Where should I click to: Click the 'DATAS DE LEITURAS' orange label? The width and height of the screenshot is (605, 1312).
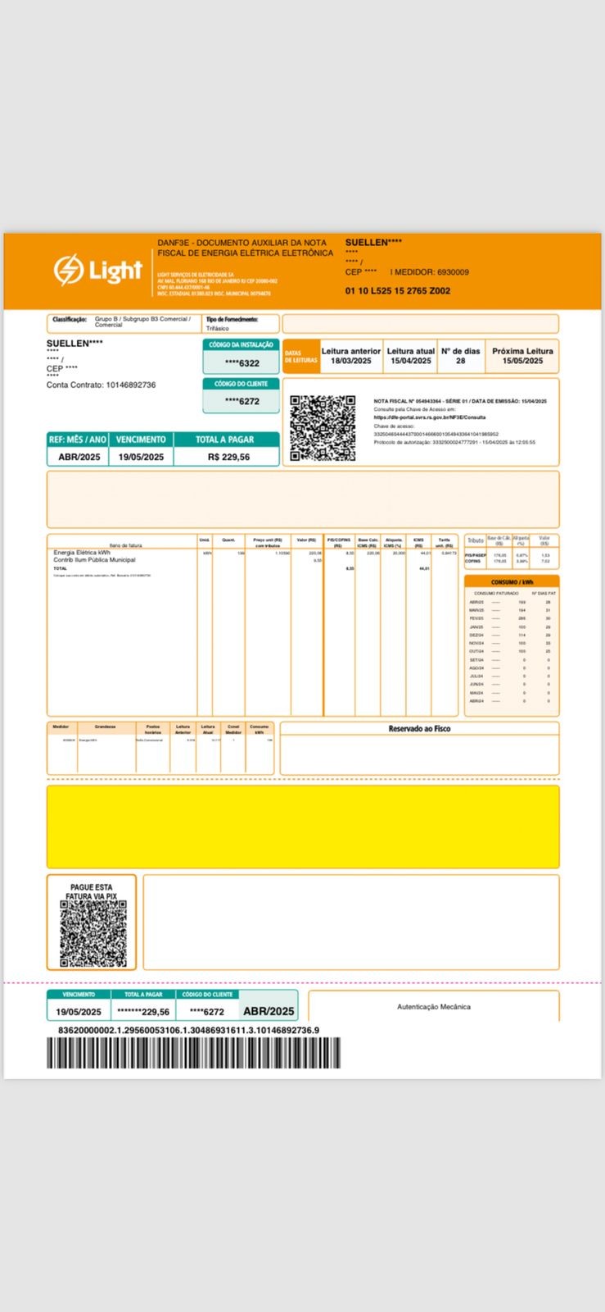click(300, 357)
